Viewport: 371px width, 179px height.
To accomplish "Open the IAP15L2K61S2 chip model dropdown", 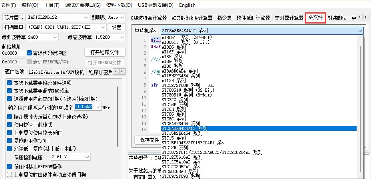I will tap(58, 17).
